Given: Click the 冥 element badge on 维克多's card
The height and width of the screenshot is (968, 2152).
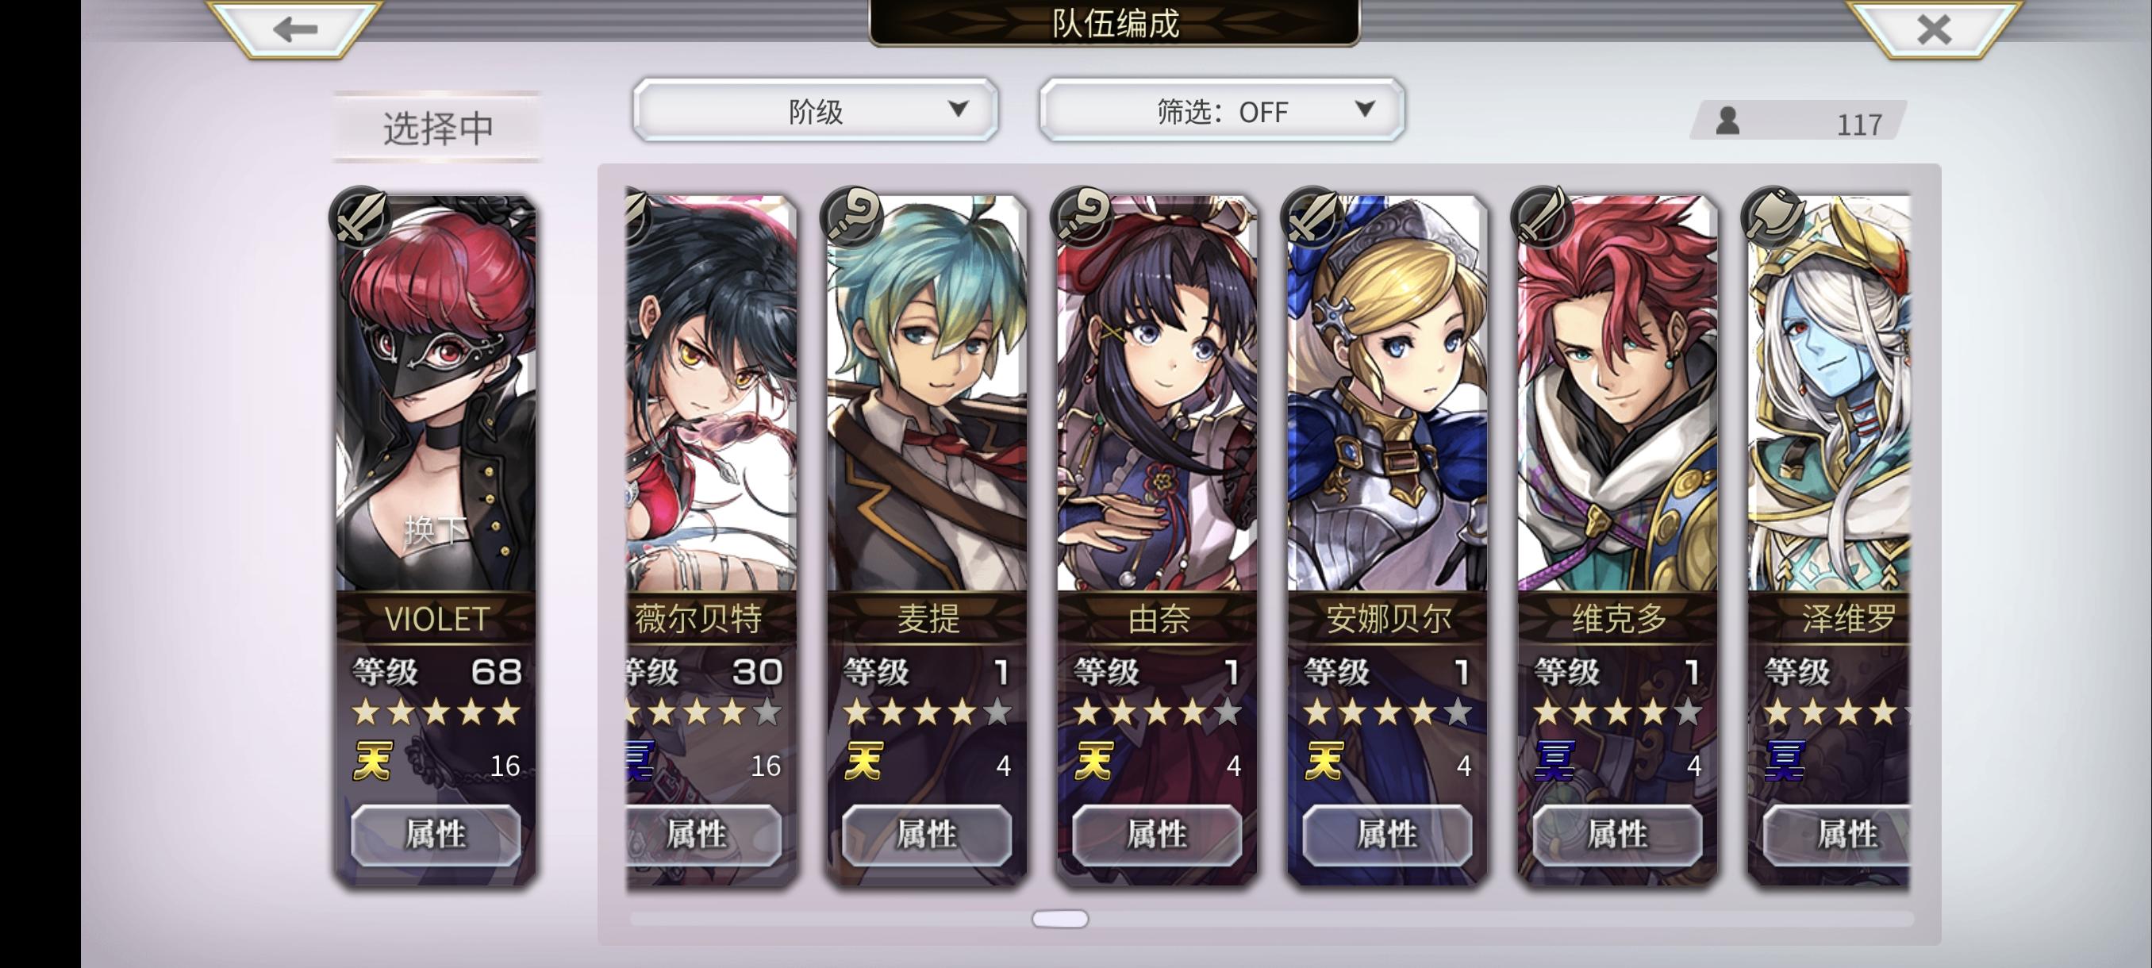Looking at the screenshot, I should (x=1554, y=761).
